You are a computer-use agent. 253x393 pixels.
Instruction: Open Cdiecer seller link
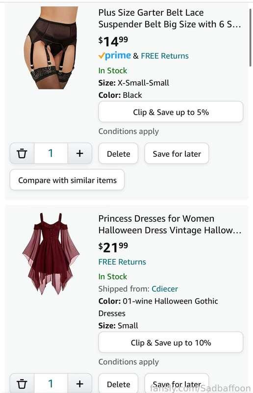(165, 289)
